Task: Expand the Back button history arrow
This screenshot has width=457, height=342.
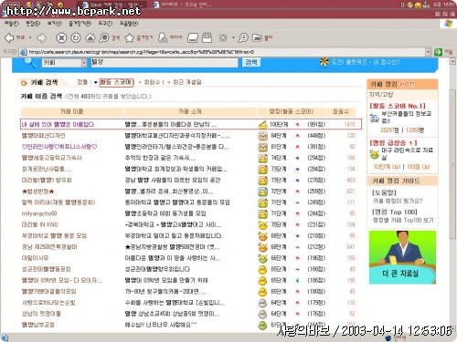Action: click(x=30, y=37)
